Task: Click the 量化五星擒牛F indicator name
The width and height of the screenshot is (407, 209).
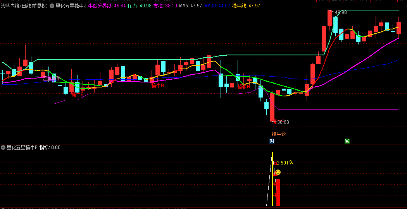Action: point(22,147)
